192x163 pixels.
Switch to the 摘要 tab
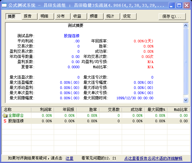tap(13, 16)
